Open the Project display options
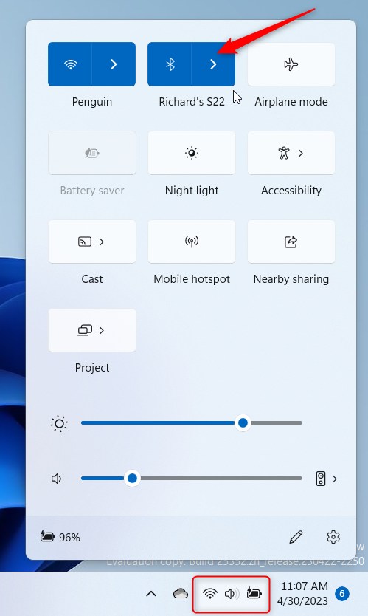Image resolution: width=368 pixels, height=616 pixels. point(91,330)
